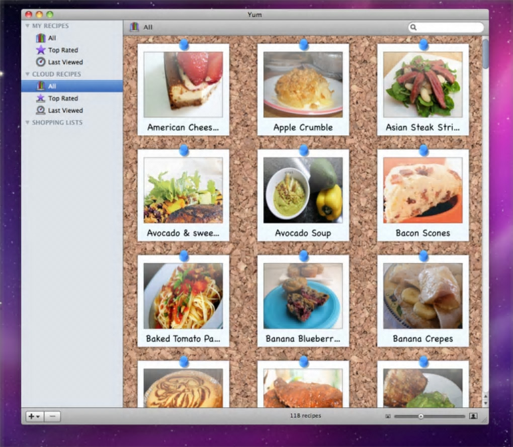The height and width of the screenshot is (447, 513).
Task: Click the star icon under Cloud Recipes
Action: (x=41, y=98)
